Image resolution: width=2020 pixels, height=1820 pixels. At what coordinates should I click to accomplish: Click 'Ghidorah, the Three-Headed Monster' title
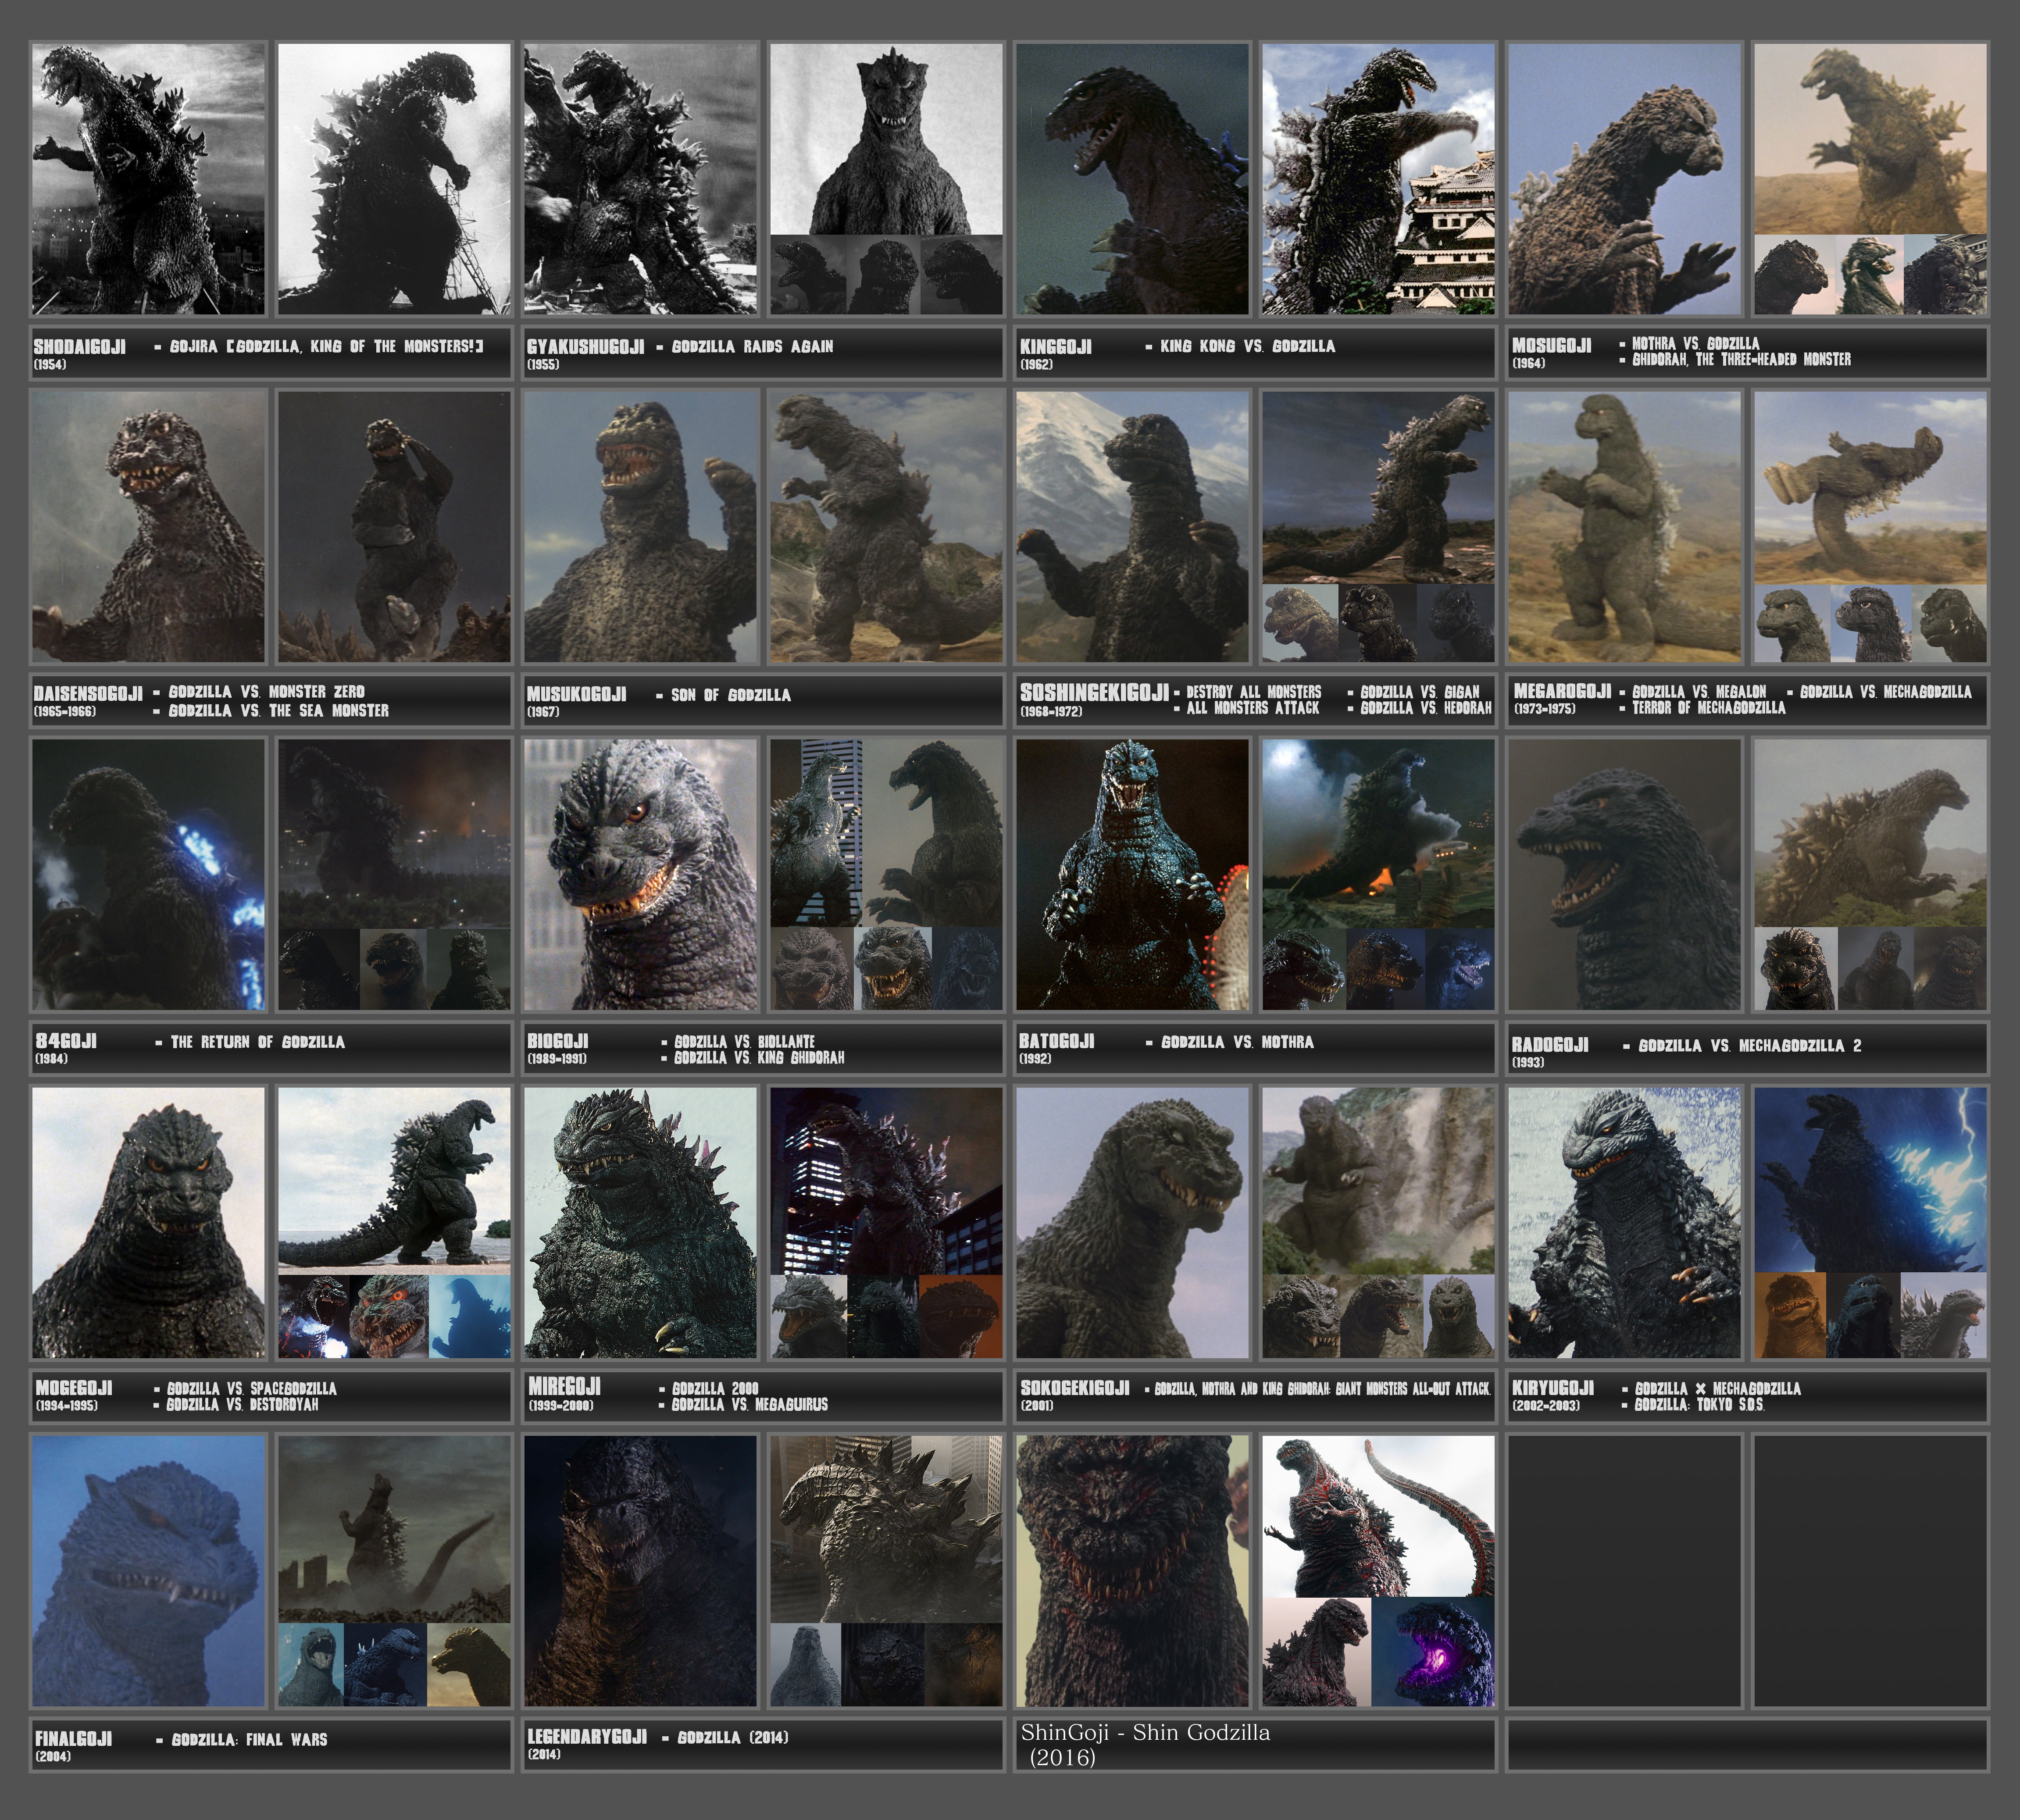coord(1741,359)
